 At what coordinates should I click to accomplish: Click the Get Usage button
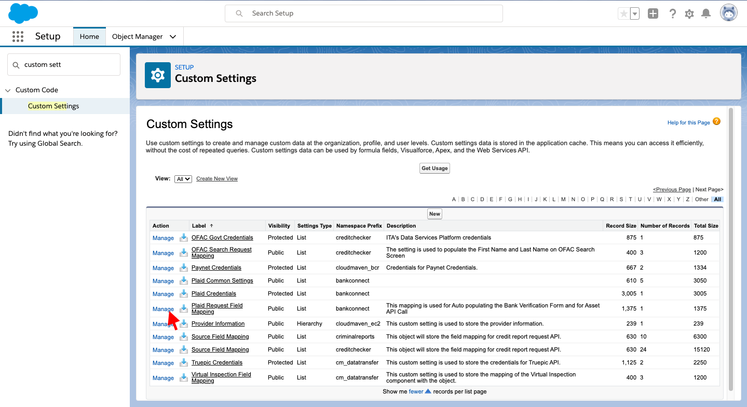pos(434,168)
